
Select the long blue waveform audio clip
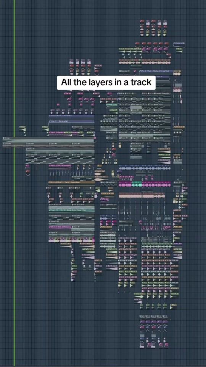point(145,168)
